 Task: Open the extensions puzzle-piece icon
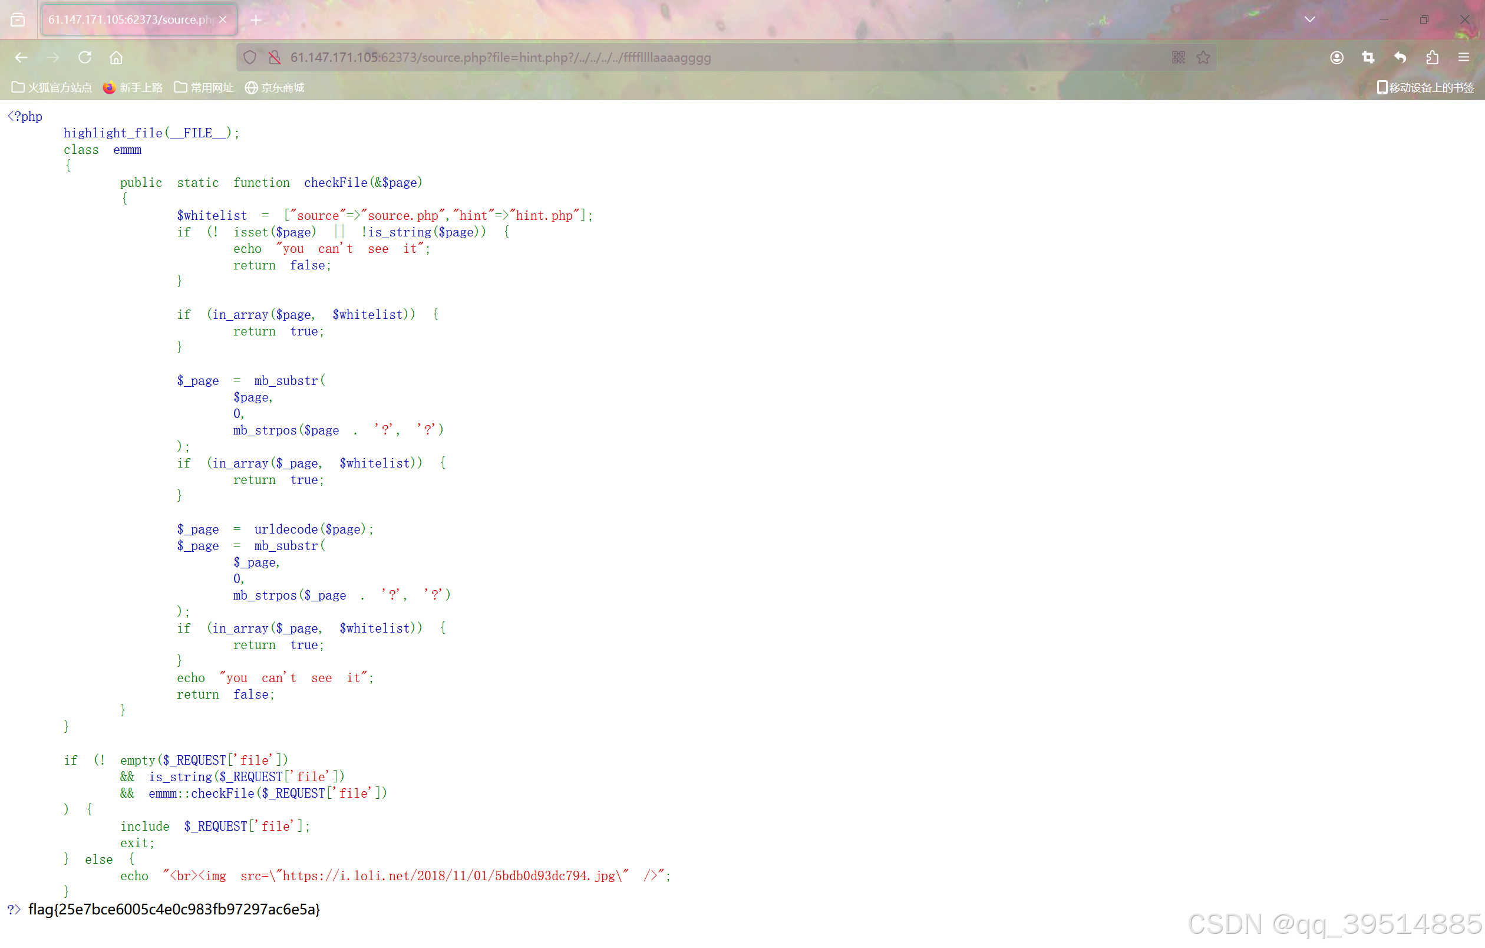coord(1432,57)
